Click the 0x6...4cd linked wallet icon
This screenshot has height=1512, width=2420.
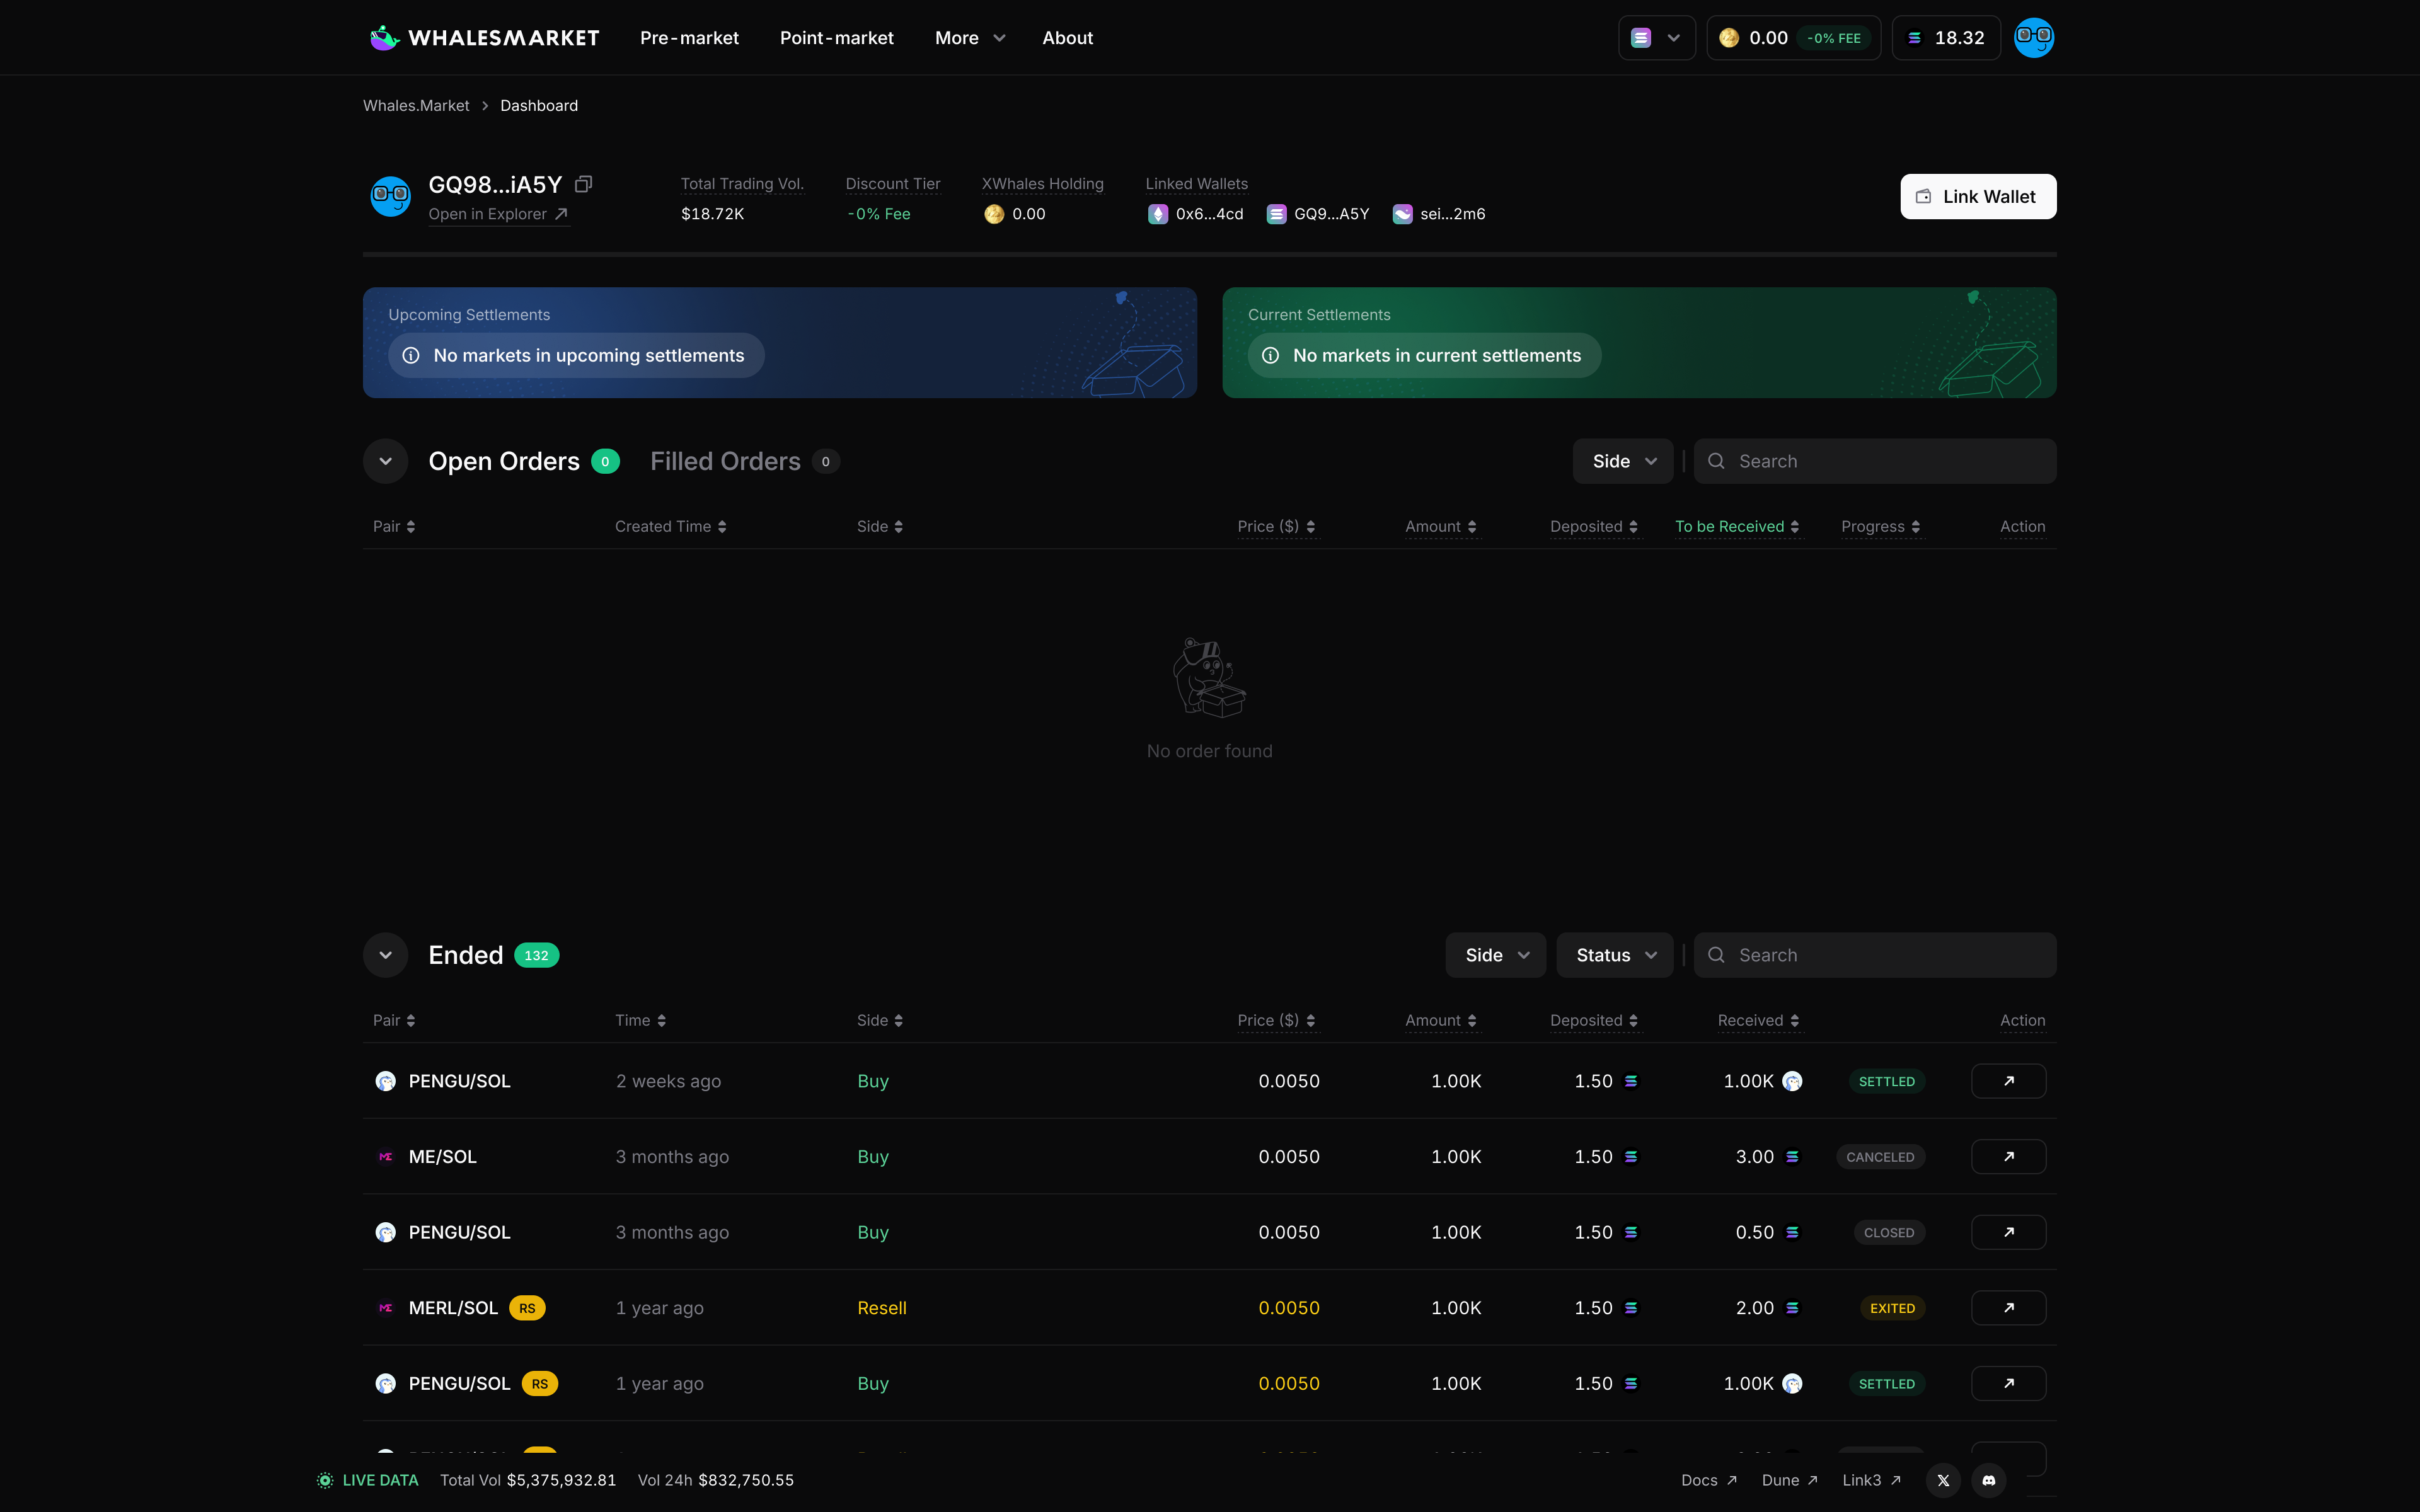[x=1158, y=214]
